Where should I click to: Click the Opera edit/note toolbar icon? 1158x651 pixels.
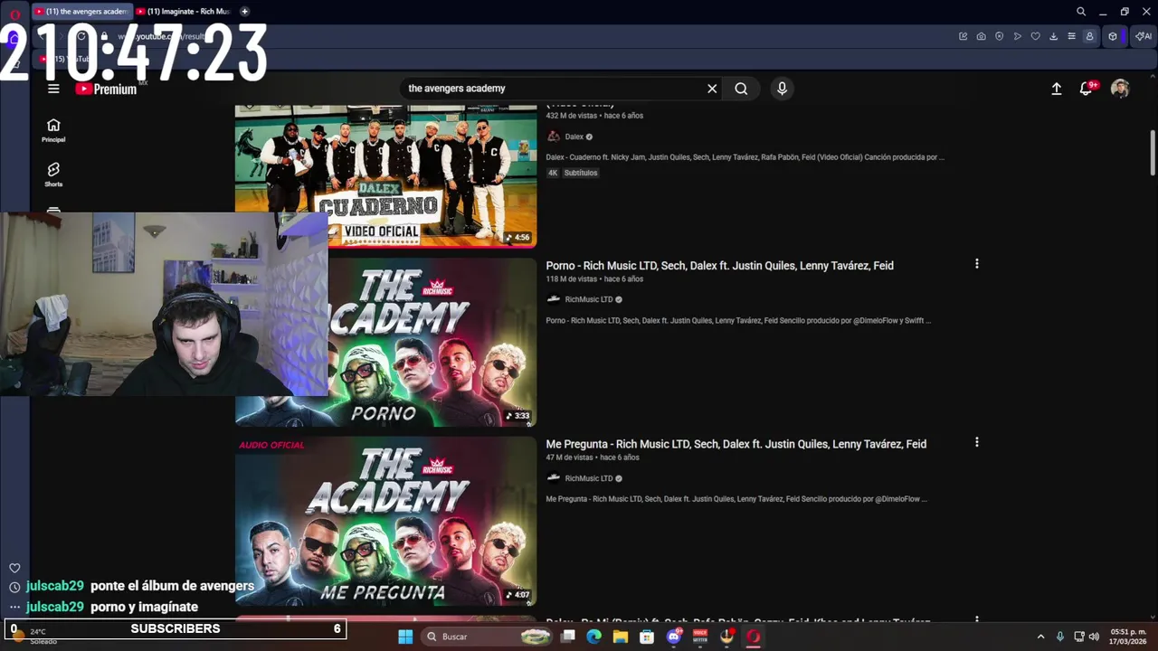point(963,36)
